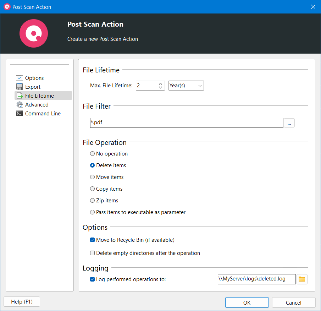The width and height of the screenshot is (321, 311).
Task: Open the file filter browse dialog
Action: [x=289, y=122]
